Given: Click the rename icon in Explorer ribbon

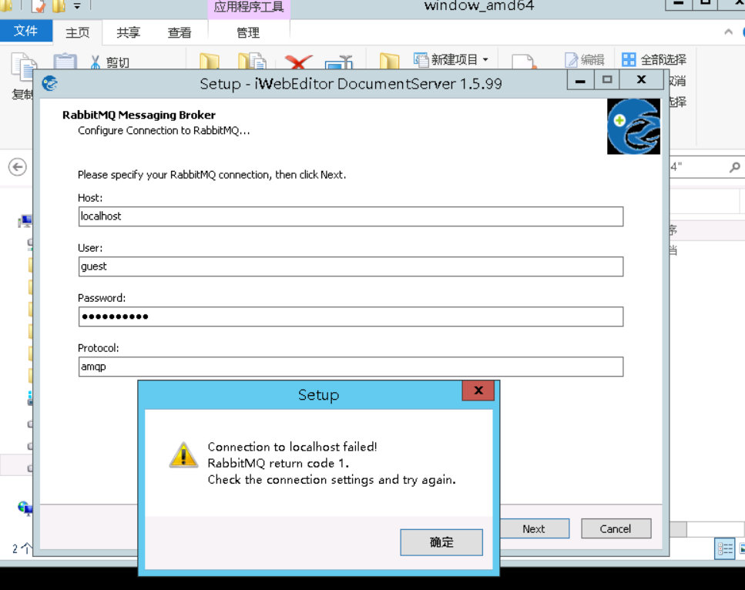Looking at the screenshot, I should (339, 62).
